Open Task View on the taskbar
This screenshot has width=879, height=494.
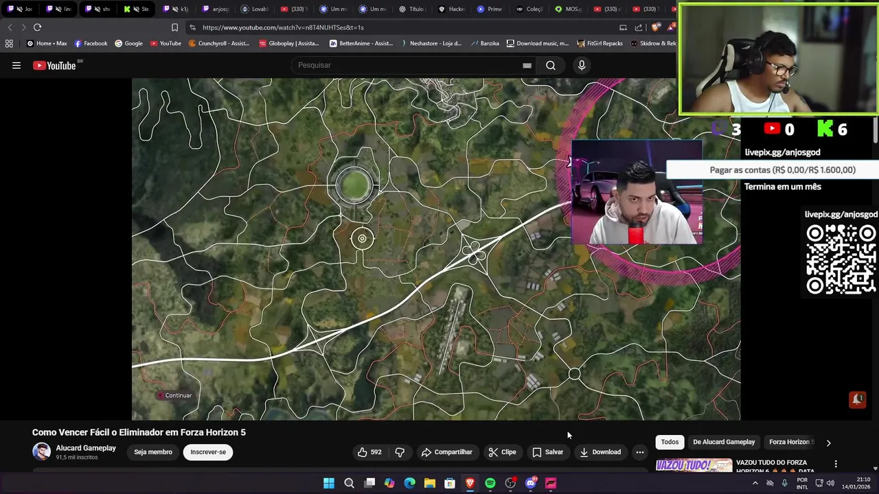point(369,483)
